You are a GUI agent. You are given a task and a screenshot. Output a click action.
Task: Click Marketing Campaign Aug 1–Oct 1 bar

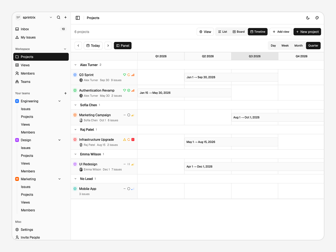(x=277, y=117)
